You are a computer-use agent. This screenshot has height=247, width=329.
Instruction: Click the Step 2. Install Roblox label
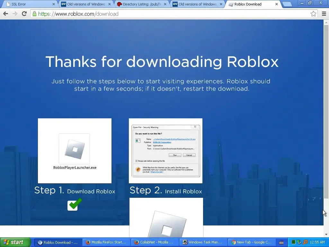pyautogui.click(x=166, y=190)
